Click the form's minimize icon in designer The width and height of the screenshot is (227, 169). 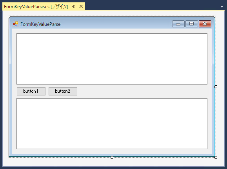[178, 24]
